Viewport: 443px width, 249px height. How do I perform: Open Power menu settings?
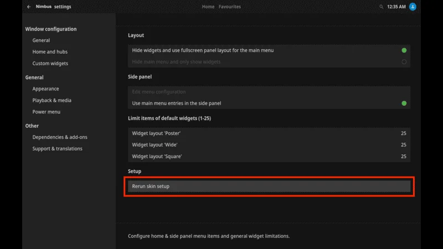46,112
